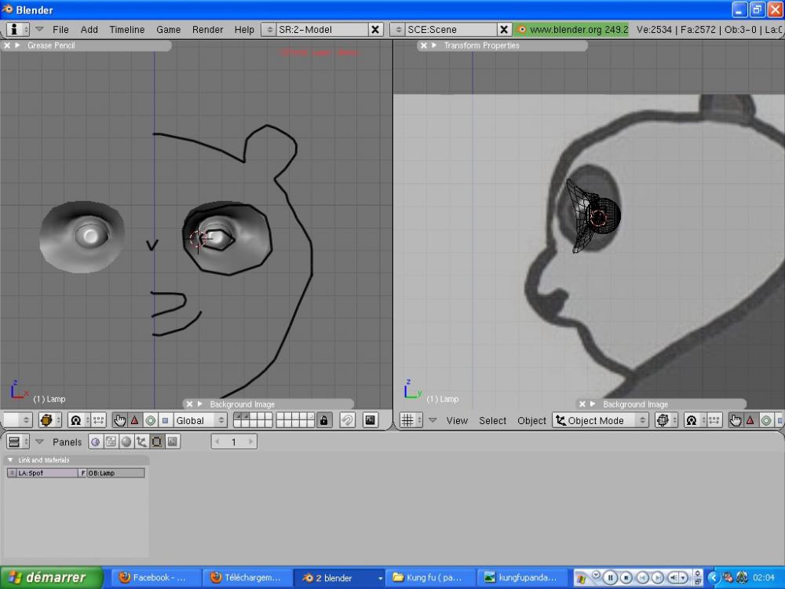785x589 pixels.
Task: Collapse the Panels header triangle
Action: (x=39, y=441)
